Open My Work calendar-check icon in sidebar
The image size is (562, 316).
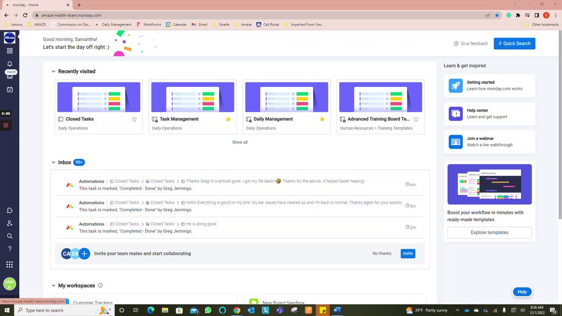coord(10,90)
